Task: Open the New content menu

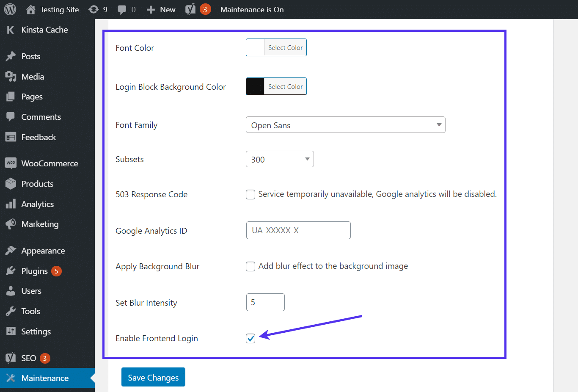Action: pos(161,9)
